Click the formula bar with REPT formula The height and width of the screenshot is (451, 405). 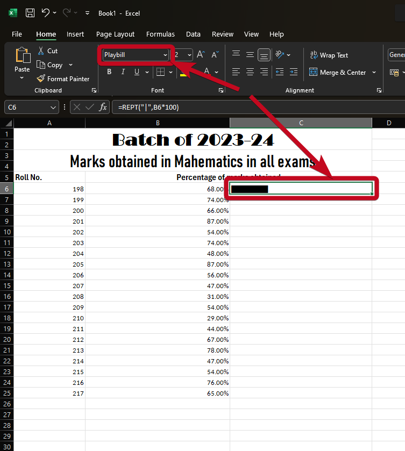[259, 108]
